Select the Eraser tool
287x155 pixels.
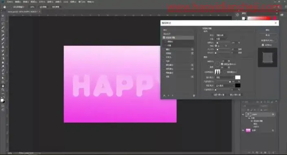3,55
